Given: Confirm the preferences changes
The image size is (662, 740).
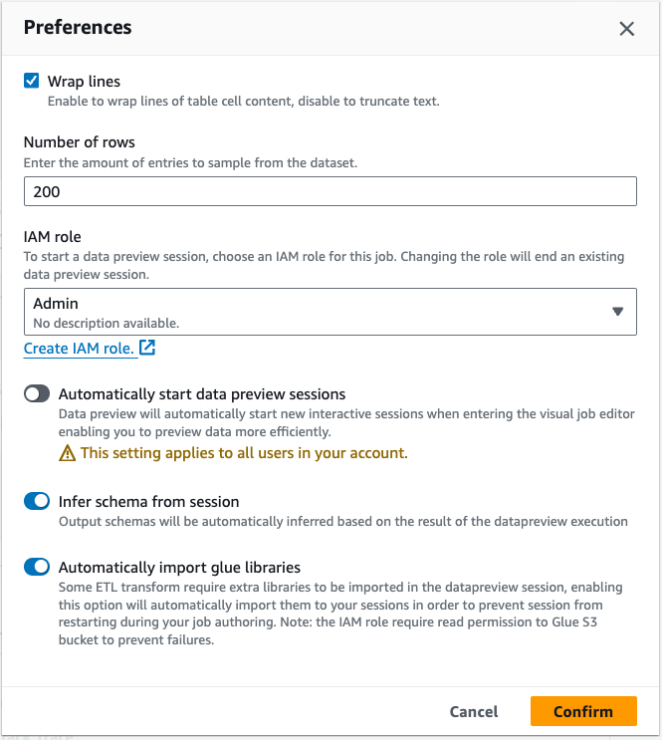Looking at the screenshot, I should 583,711.
